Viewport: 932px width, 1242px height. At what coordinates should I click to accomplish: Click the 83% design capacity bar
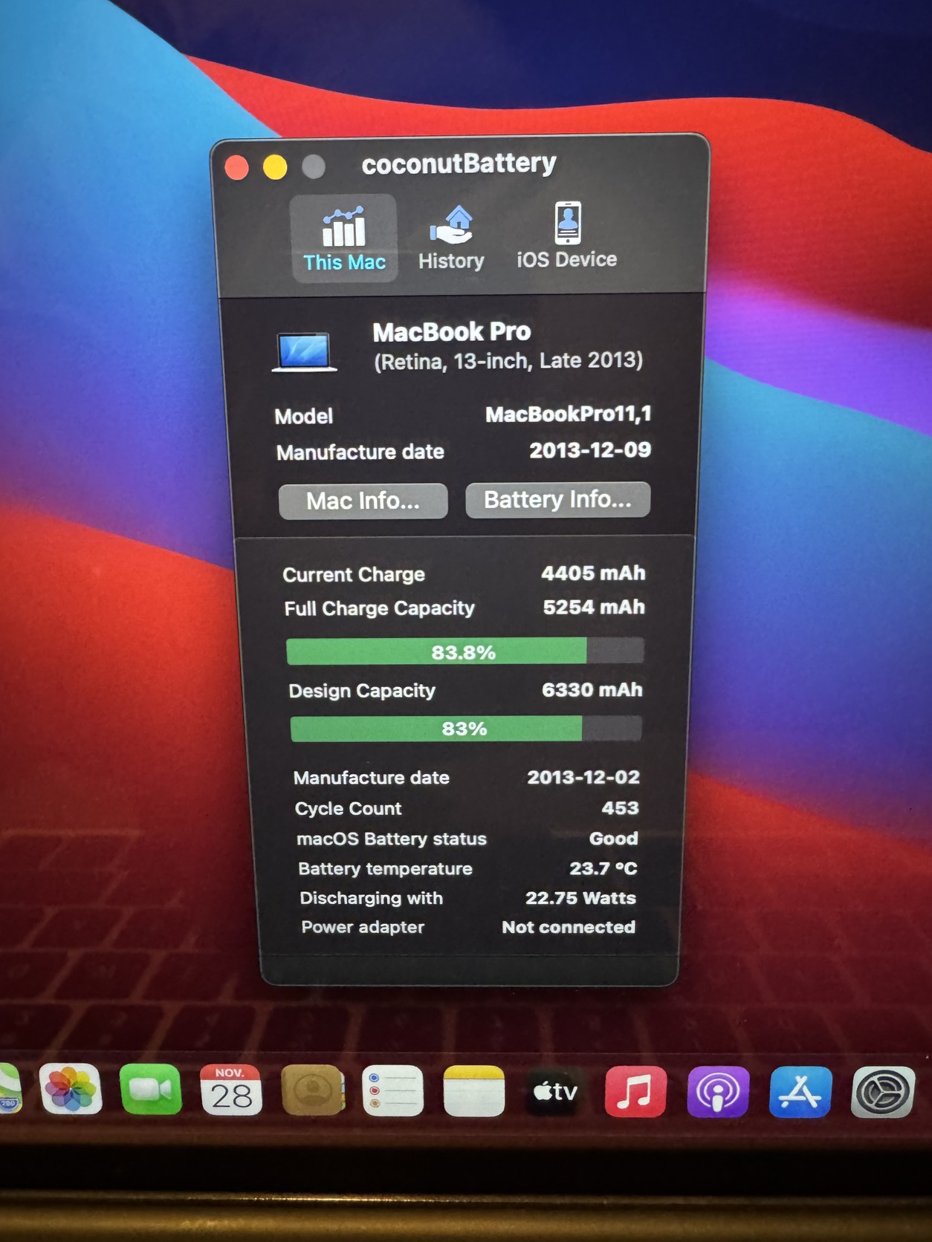(x=465, y=729)
